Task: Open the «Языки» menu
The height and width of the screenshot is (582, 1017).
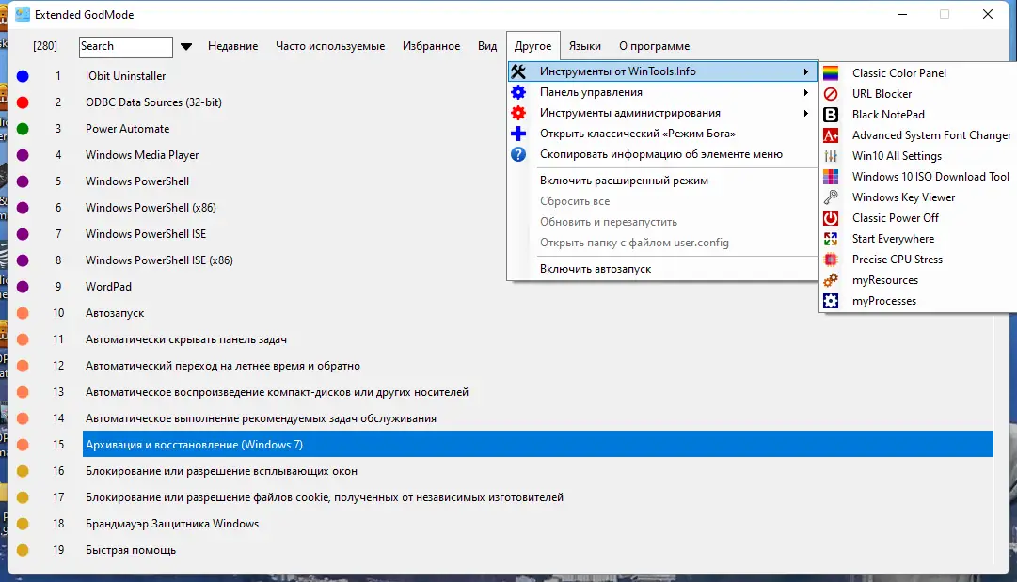Action: coord(584,45)
